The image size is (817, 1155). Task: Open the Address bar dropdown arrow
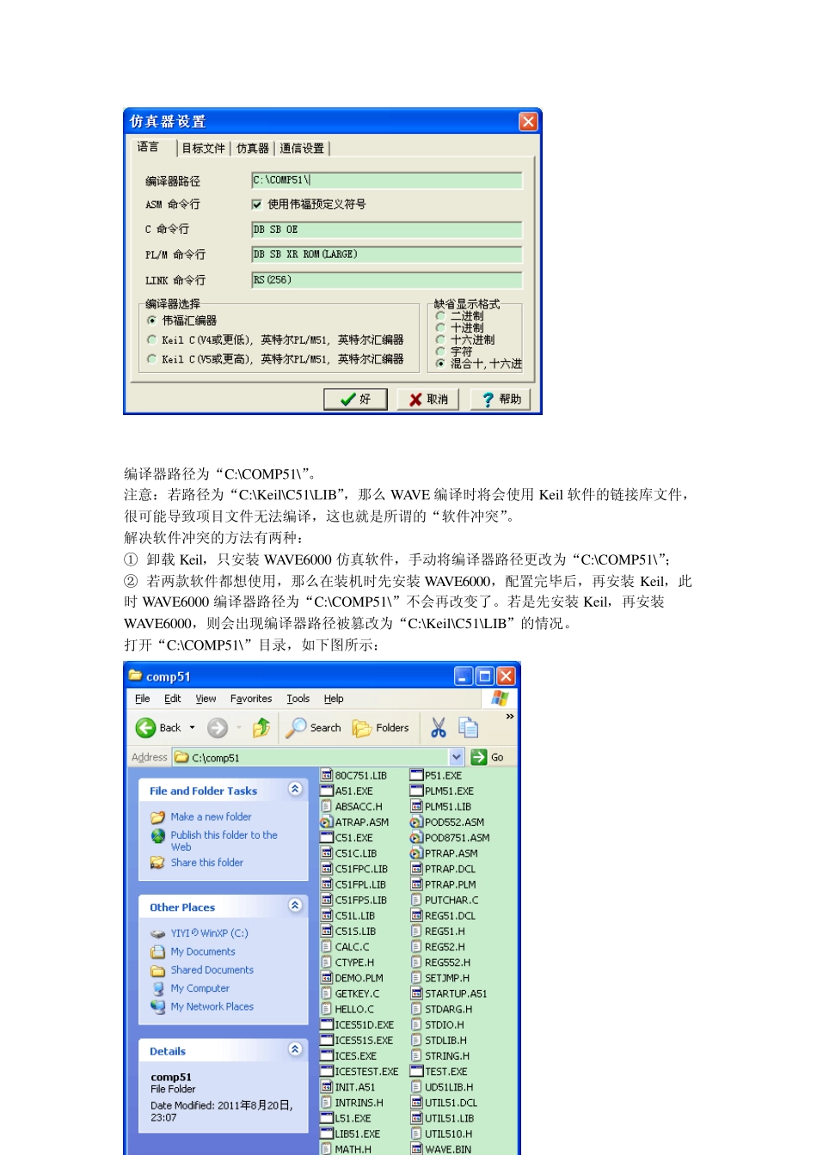click(x=457, y=757)
